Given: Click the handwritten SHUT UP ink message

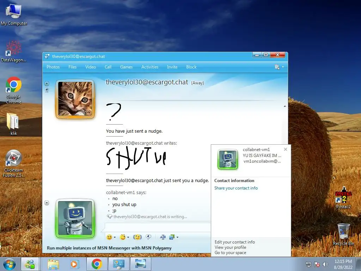Looking at the screenshot, I should click(x=136, y=158).
